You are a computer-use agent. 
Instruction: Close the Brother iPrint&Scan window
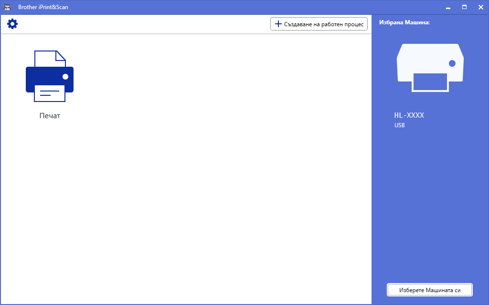[480, 7]
